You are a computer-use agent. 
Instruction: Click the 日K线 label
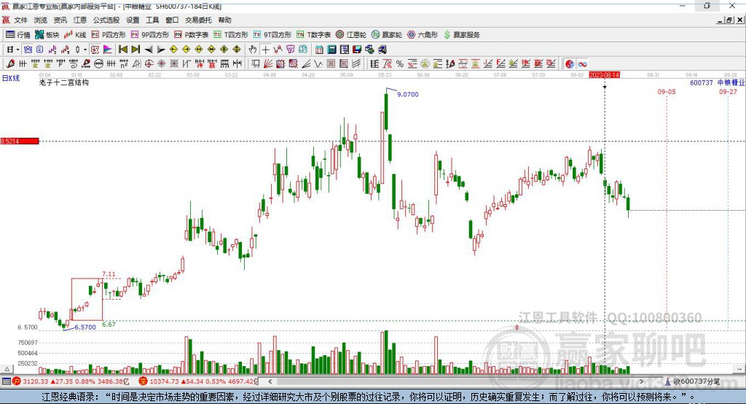click(x=10, y=78)
